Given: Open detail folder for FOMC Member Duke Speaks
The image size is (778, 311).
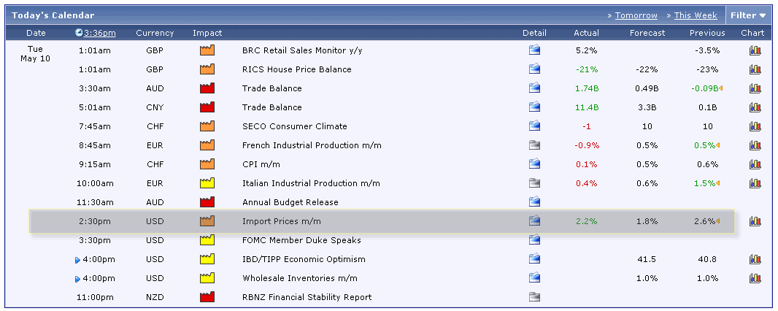Looking at the screenshot, I should tap(534, 239).
